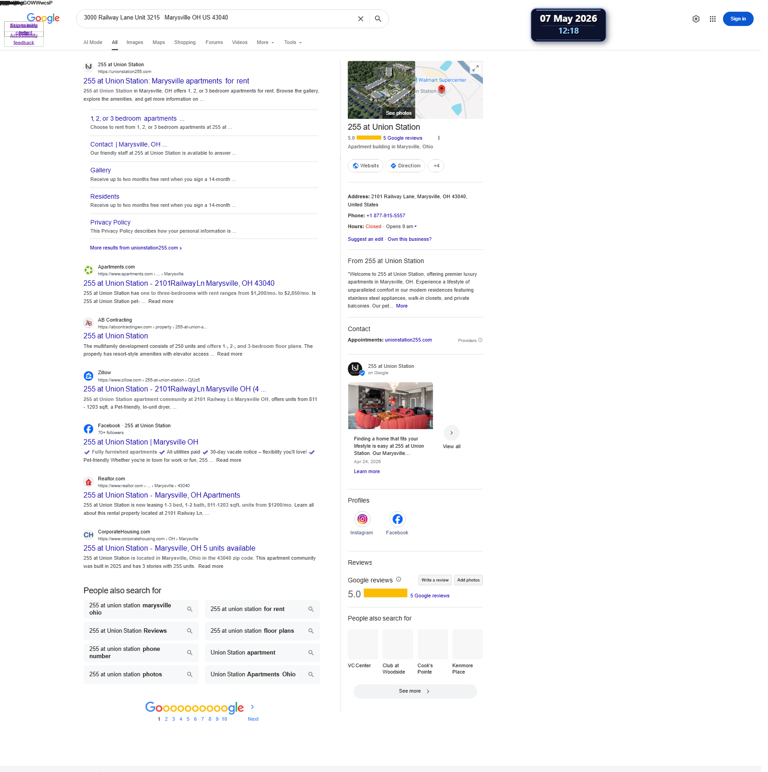Image resolution: width=768 pixels, height=772 pixels.
Task: Open the three-dot options for 255 at Union Station
Action: coord(438,138)
